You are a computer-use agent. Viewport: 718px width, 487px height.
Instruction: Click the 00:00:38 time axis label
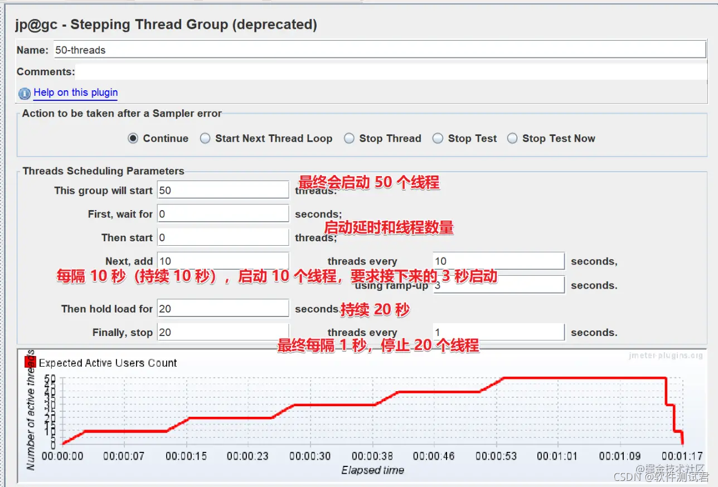pos(372,456)
